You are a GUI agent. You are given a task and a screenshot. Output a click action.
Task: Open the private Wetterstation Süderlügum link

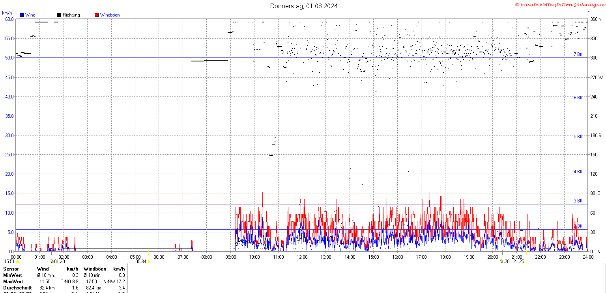[x=559, y=5]
